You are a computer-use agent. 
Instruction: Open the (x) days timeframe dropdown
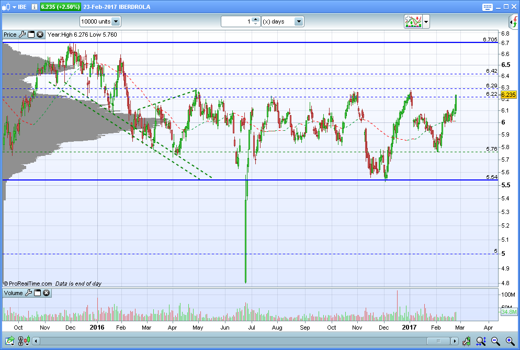click(299, 21)
